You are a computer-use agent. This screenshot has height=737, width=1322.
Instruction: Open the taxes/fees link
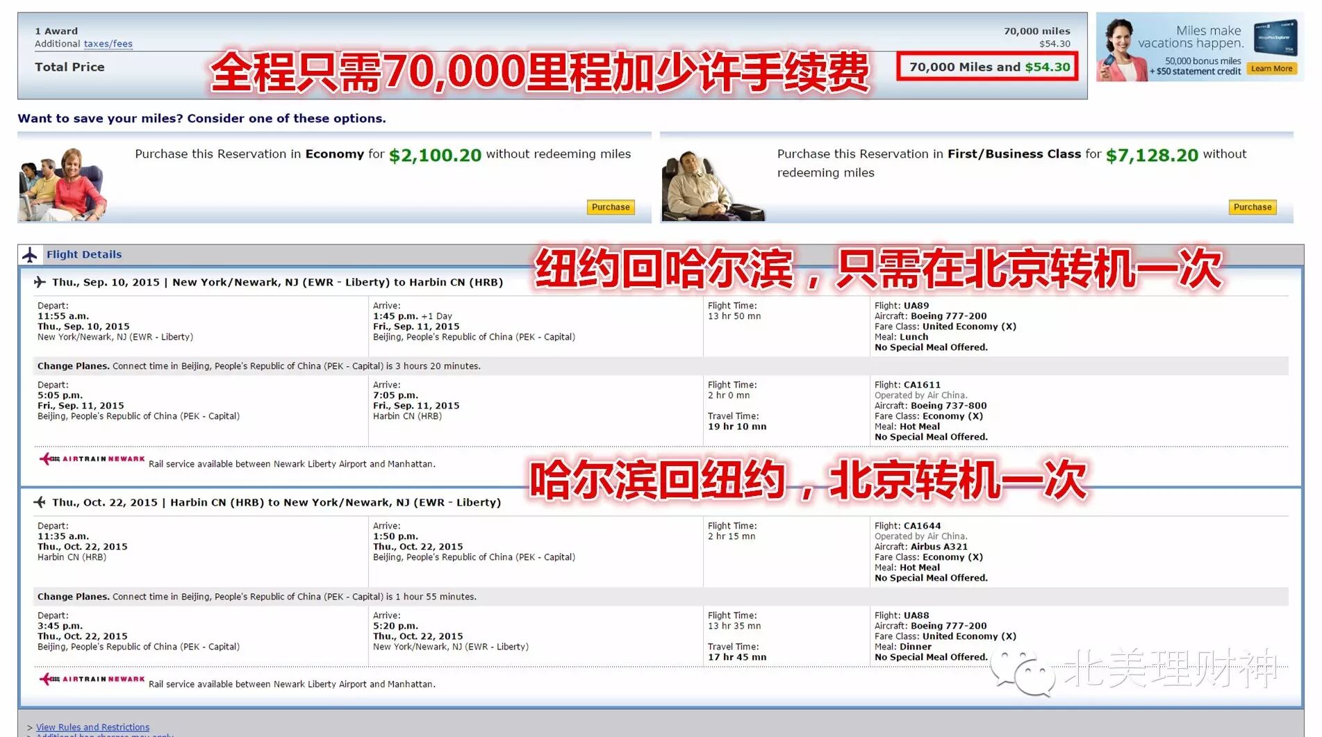click(x=108, y=44)
